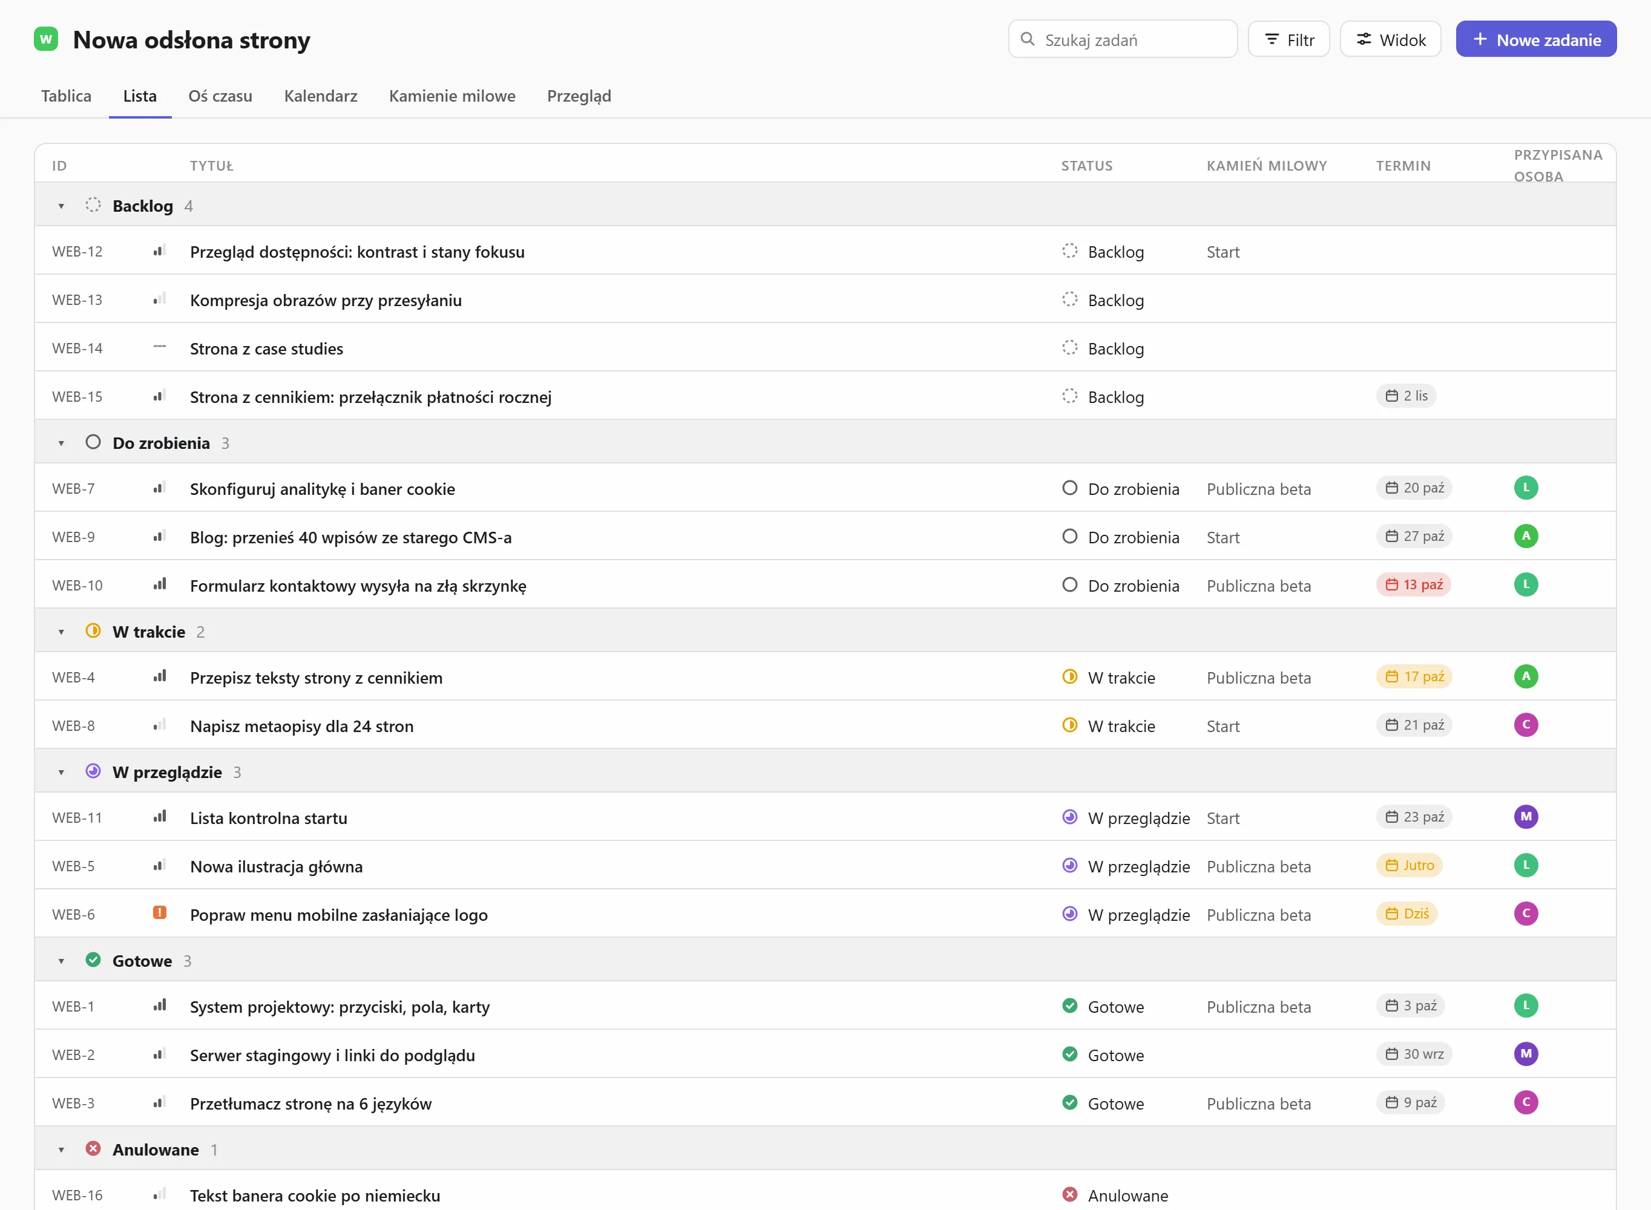Viewport: 1651px width, 1210px height.
Task: Click avatar A on Blog migration task
Action: (x=1526, y=536)
